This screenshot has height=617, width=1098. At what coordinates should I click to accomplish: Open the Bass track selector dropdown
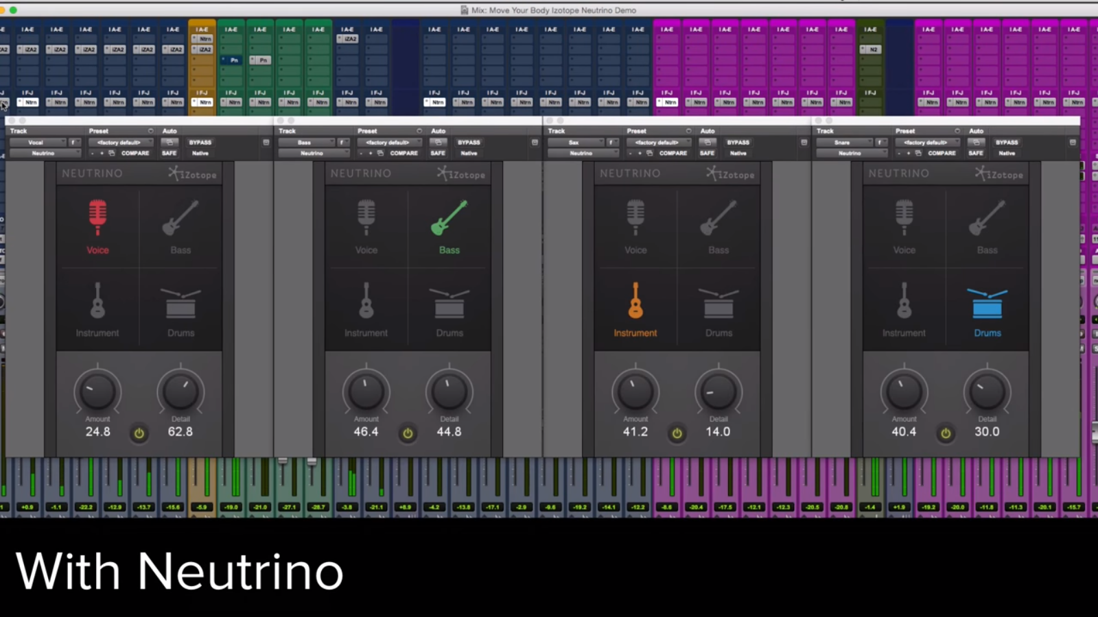pos(306,143)
